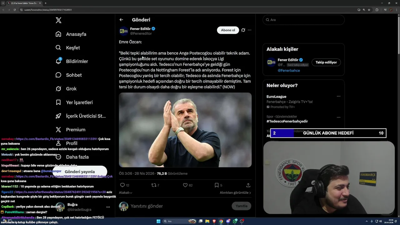Open Sohbet messages
The height and width of the screenshot is (225, 400).
pyautogui.click(x=68, y=75)
